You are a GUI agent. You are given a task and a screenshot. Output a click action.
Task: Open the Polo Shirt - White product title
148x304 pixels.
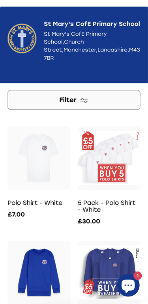(x=35, y=203)
